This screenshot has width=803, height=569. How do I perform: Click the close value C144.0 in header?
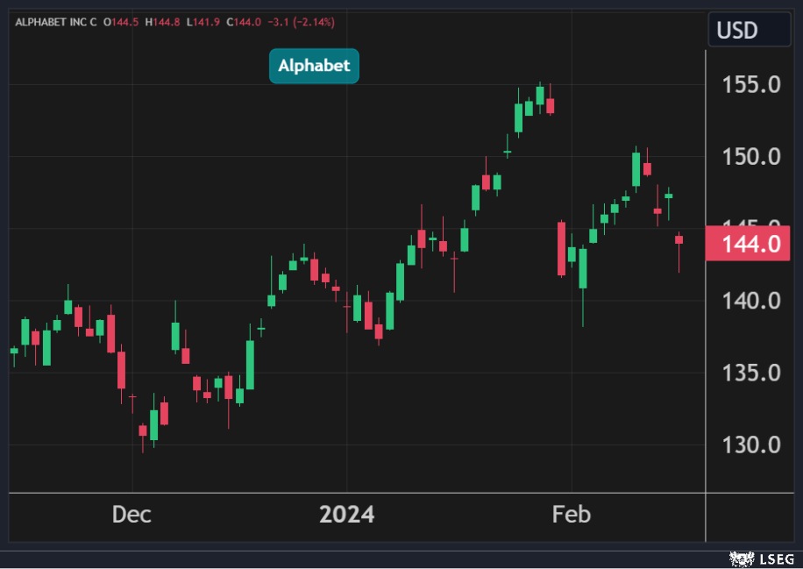(x=241, y=21)
